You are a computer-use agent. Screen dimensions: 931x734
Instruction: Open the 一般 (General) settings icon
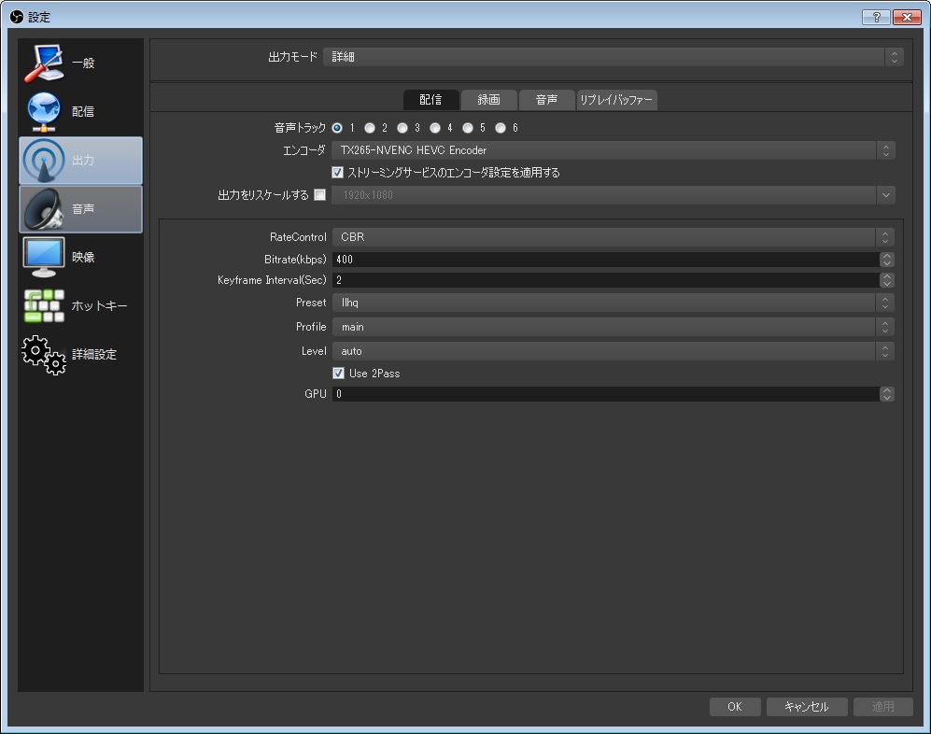(x=44, y=63)
